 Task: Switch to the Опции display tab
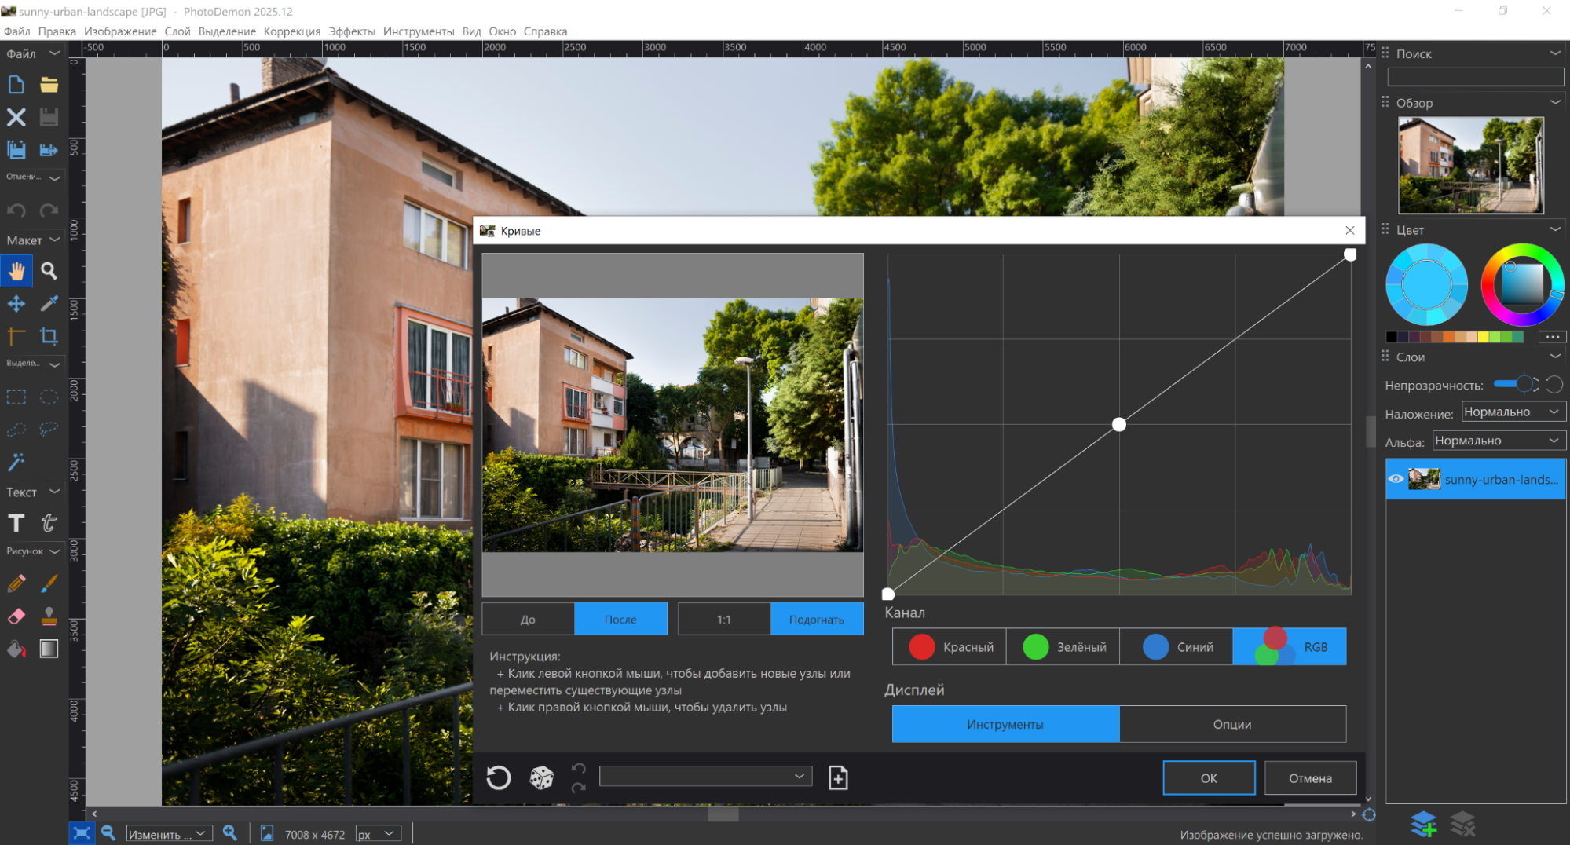click(x=1231, y=724)
